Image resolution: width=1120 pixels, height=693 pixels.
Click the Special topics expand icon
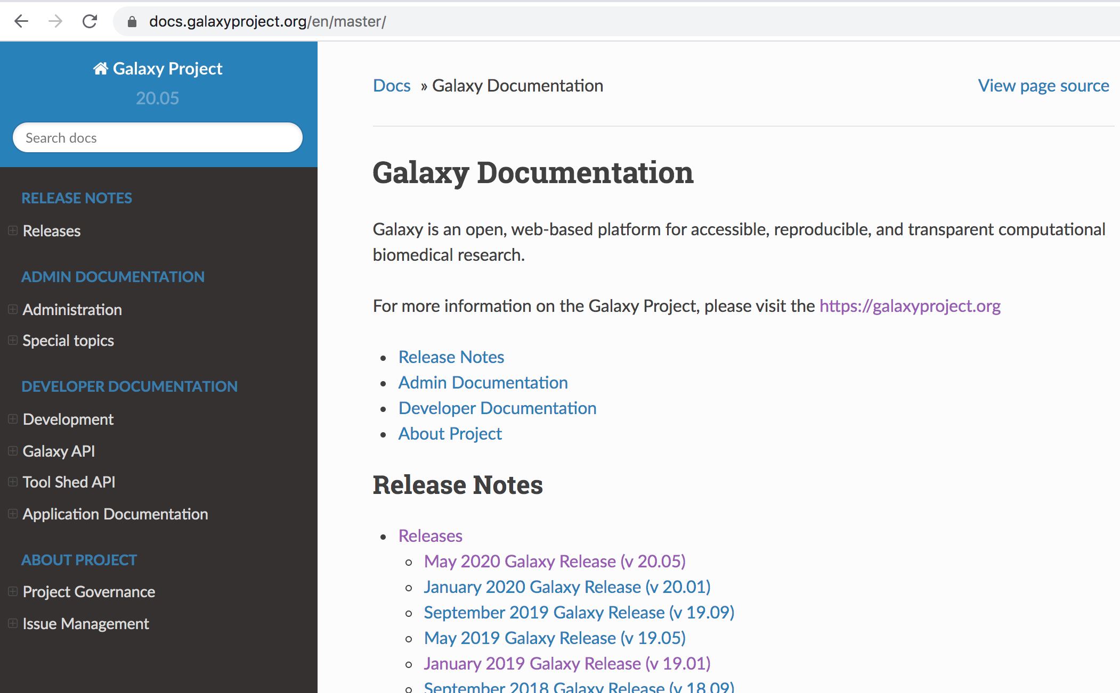(x=12, y=340)
